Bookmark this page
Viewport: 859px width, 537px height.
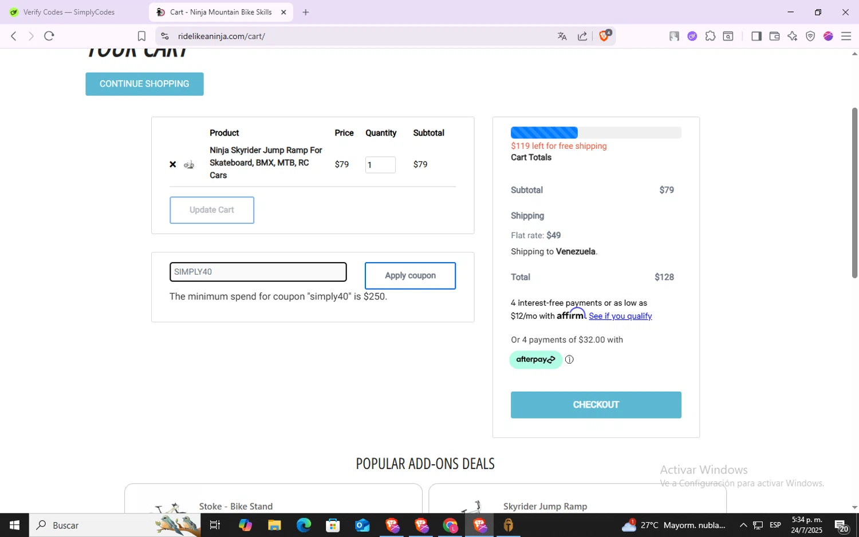pyautogui.click(x=141, y=36)
